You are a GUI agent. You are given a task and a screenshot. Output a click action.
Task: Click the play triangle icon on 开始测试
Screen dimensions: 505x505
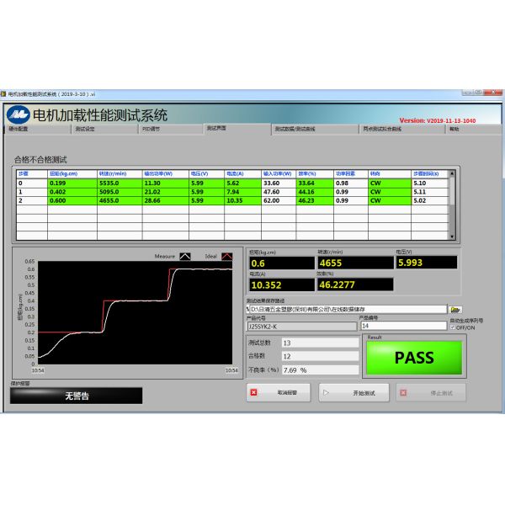(327, 392)
